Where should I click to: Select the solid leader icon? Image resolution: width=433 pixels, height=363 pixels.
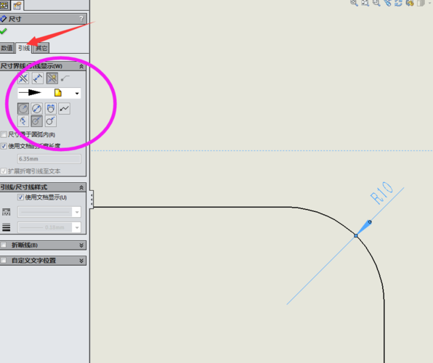[37, 121]
